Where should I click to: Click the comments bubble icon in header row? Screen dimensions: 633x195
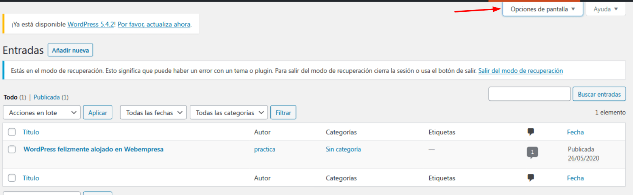coord(530,132)
